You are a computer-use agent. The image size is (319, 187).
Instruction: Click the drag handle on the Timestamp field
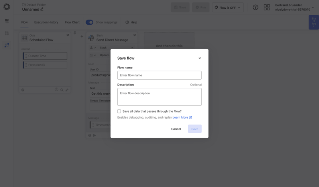pos(93,125)
